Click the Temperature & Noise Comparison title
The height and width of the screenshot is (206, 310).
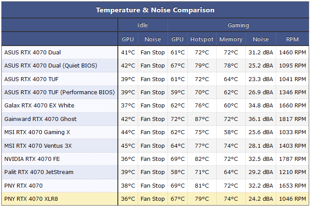click(x=155, y=10)
